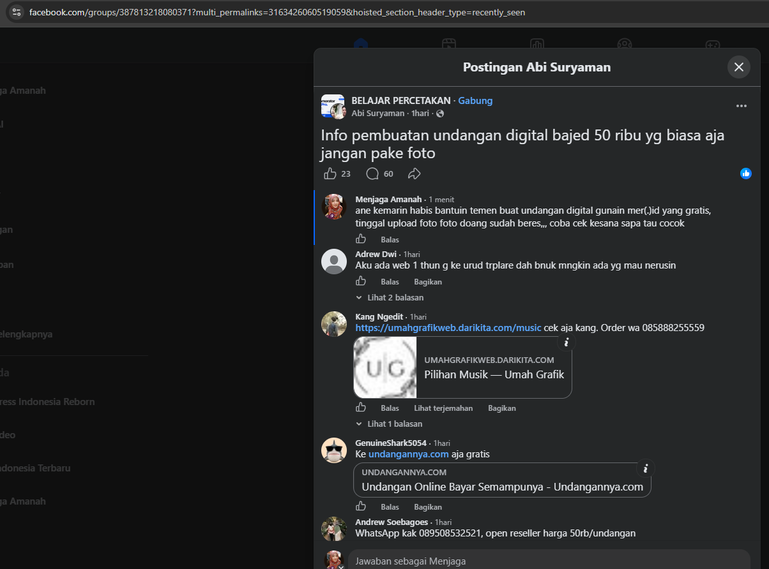Viewport: 769px width, 569px height.
Task: Click info icon on Umah Grafik preview
Action: click(x=566, y=342)
